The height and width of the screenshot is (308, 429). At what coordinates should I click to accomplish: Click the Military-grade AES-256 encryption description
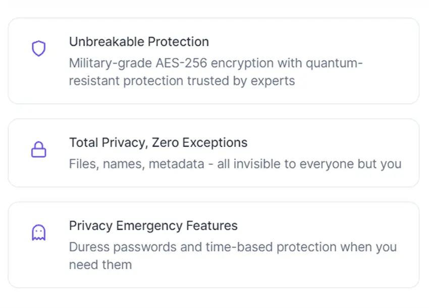(x=216, y=72)
